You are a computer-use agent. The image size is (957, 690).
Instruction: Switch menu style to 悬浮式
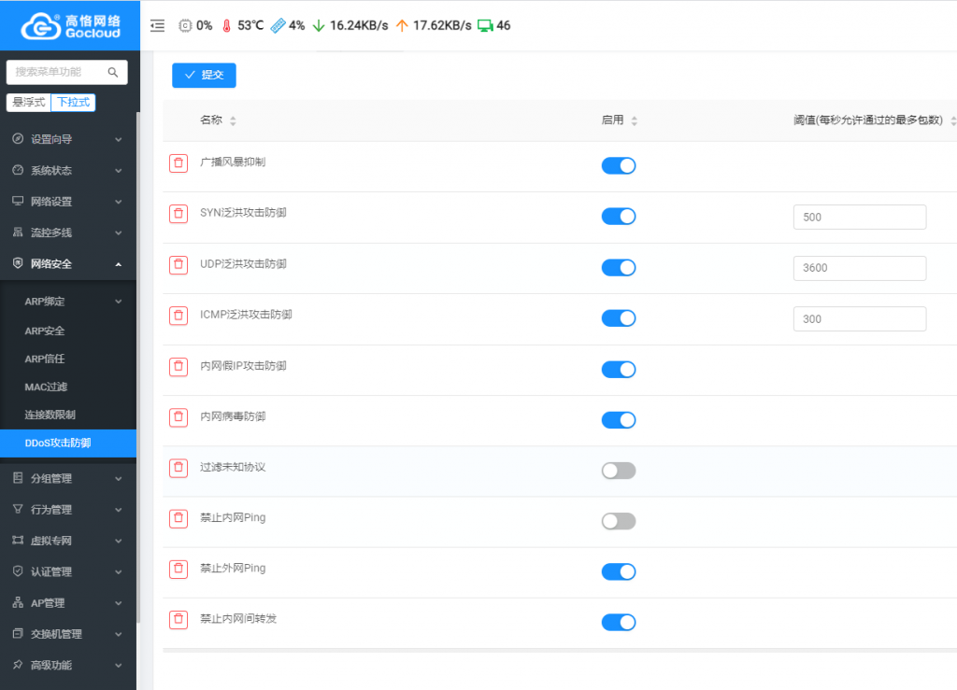click(29, 103)
